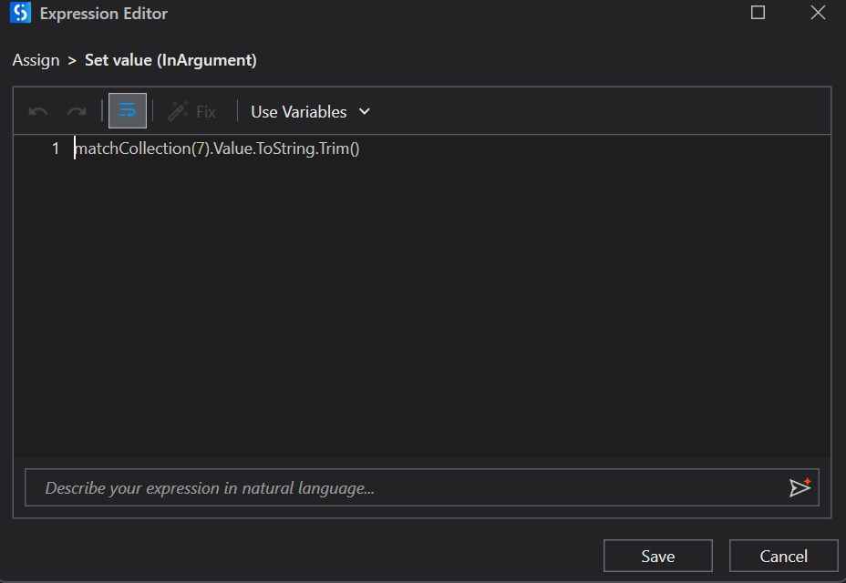Click the Undo icon in the toolbar

(x=36, y=110)
